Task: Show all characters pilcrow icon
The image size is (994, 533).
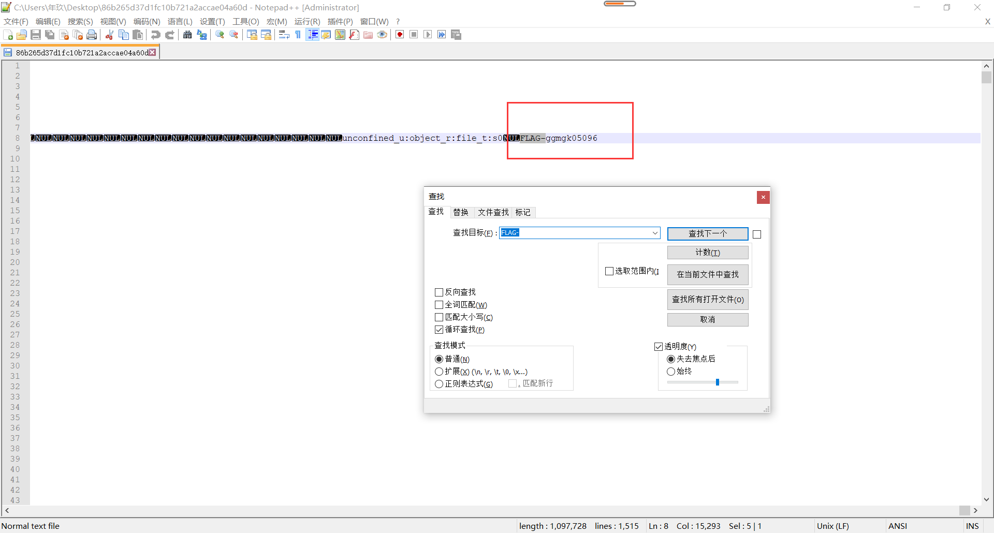Action: pos(298,35)
